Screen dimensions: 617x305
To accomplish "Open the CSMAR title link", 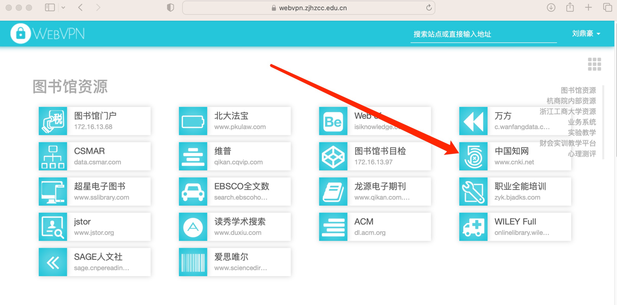I will pos(89,151).
